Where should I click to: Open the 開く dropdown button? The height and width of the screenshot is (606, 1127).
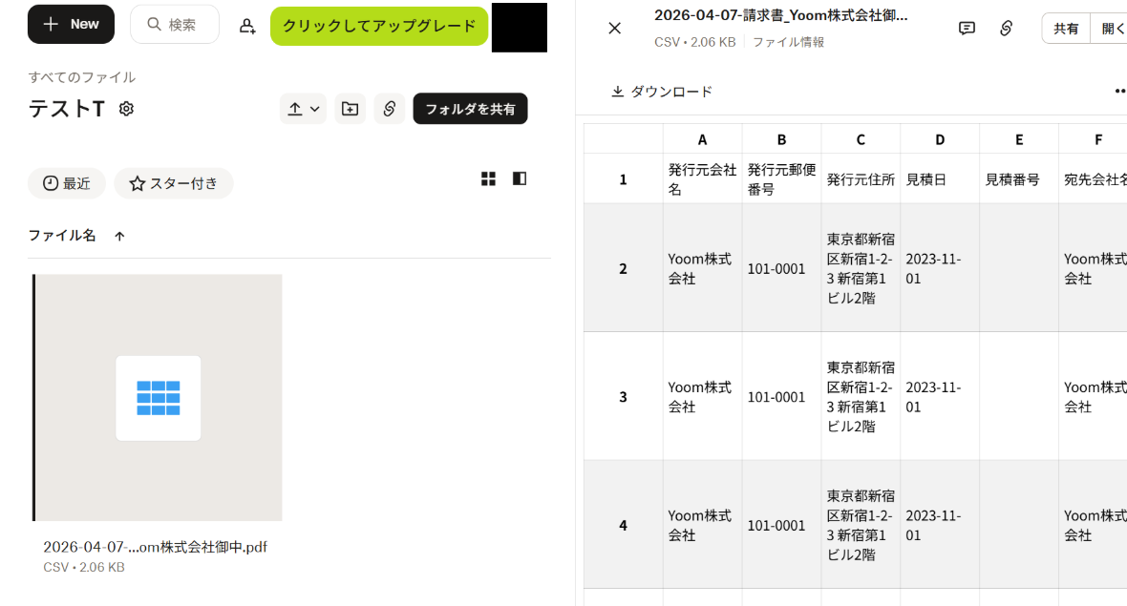pyautogui.click(x=1112, y=29)
